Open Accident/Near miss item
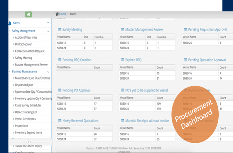The width and height of the screenshot is (233, 153). tap(26, 38)
